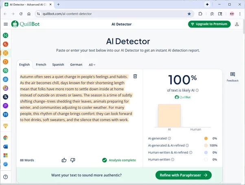Open the user account profile icon
This screenshot has height=185, width=245.
click(237, 24)
